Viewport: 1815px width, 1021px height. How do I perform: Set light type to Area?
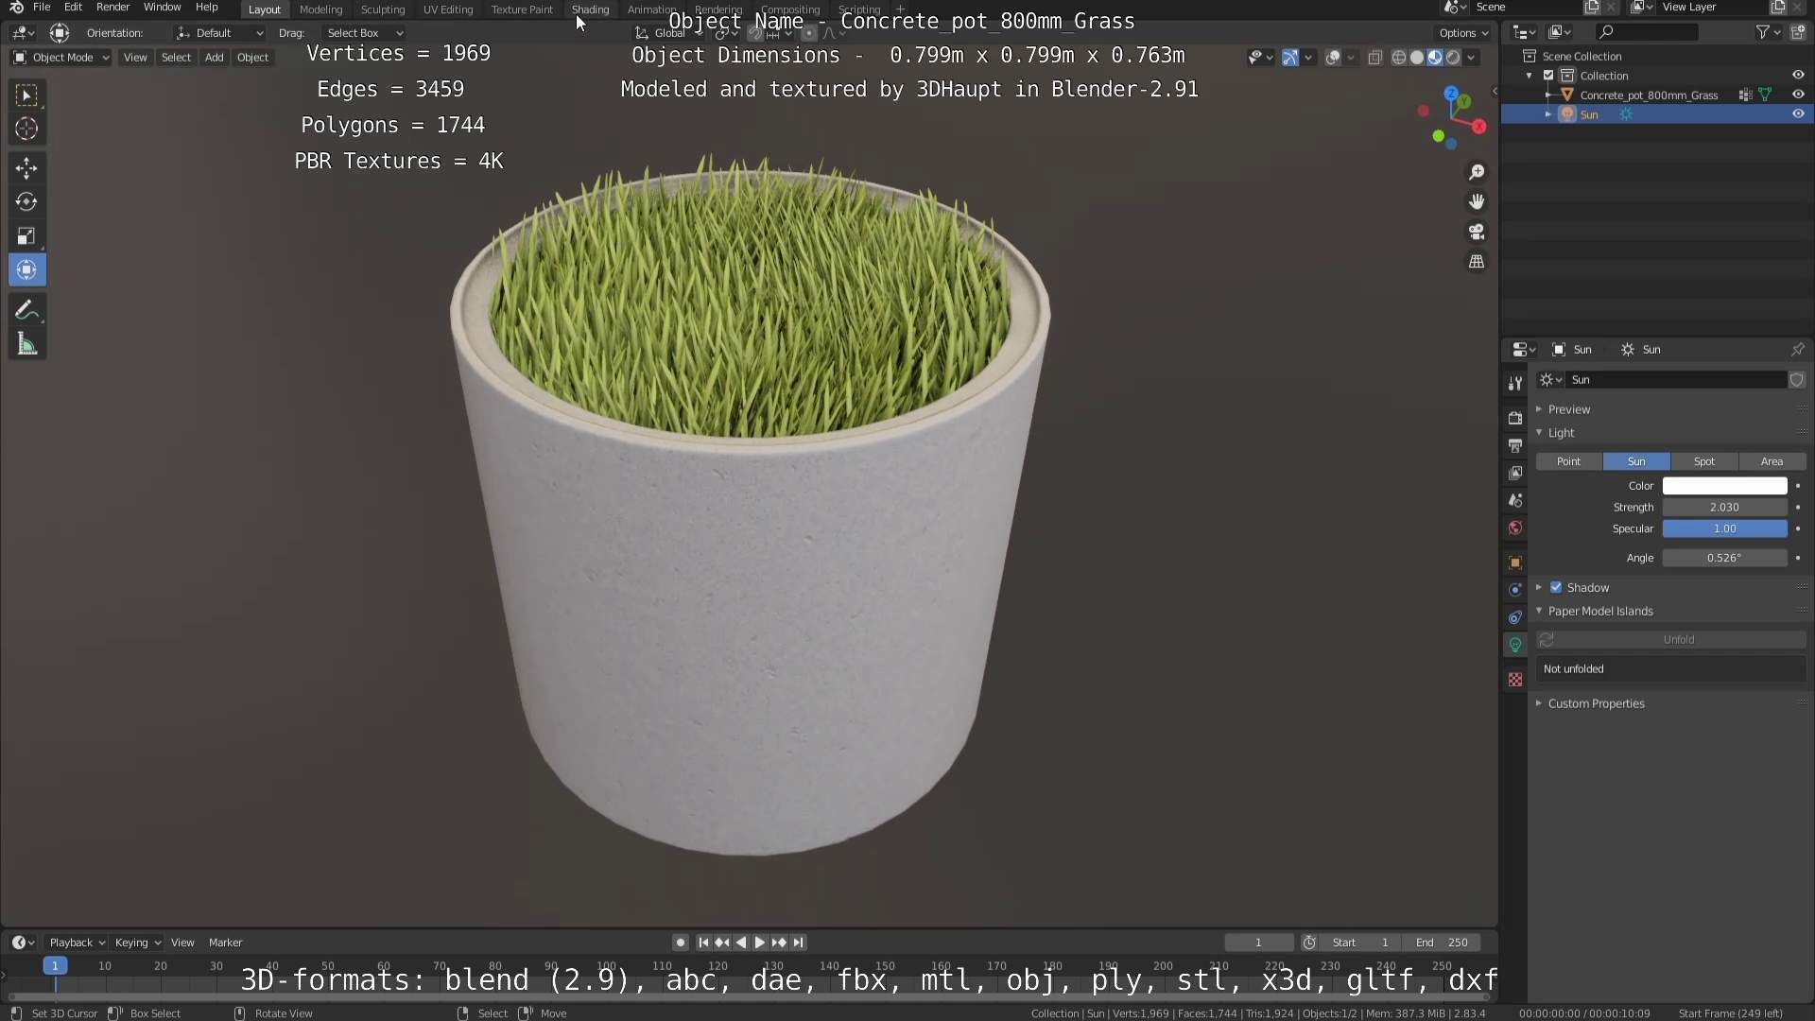tap(1772, 461)
